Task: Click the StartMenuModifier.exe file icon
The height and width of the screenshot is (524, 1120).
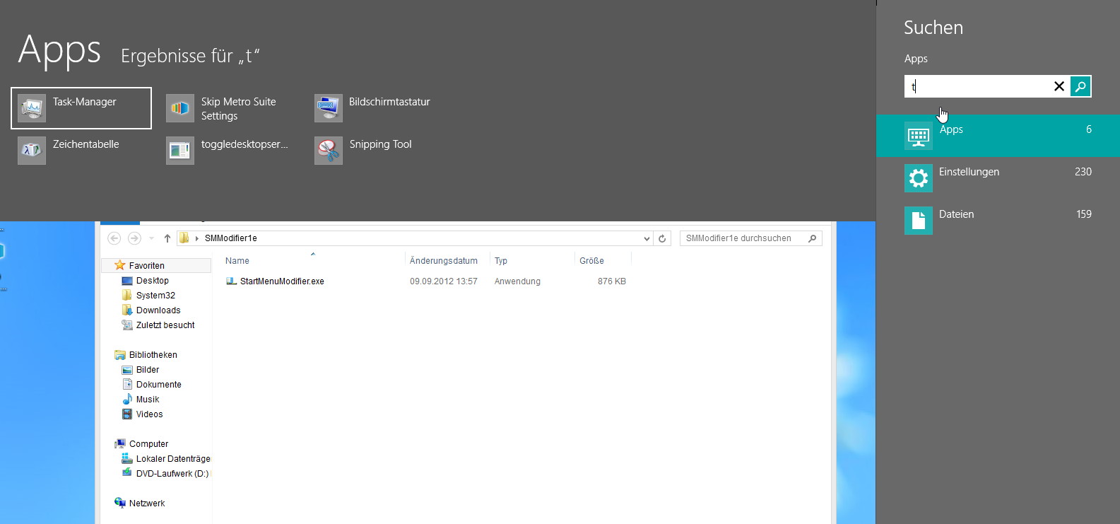Action: 231,281
